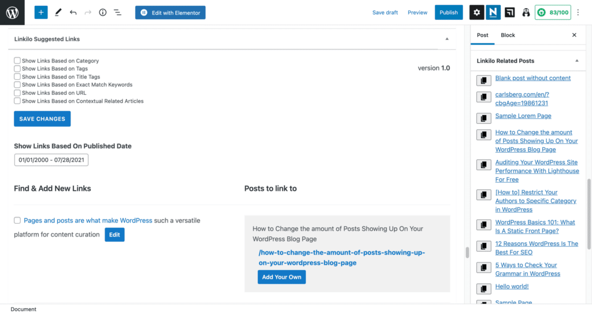Click Save draft

point(385,13)
